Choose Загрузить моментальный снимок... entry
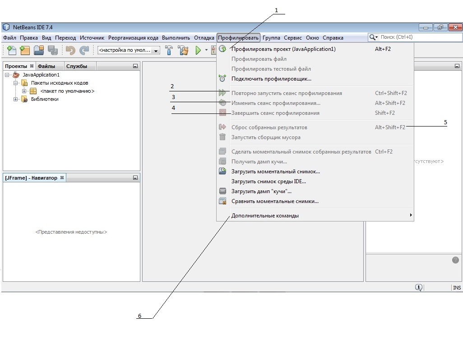 pyautogui.click(x=315, y=172)
